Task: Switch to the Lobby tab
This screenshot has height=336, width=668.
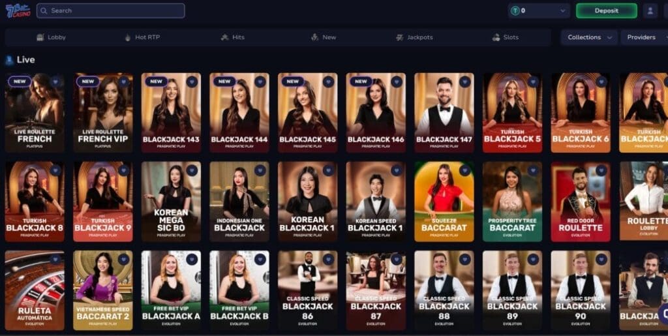Action: point(51,37)
